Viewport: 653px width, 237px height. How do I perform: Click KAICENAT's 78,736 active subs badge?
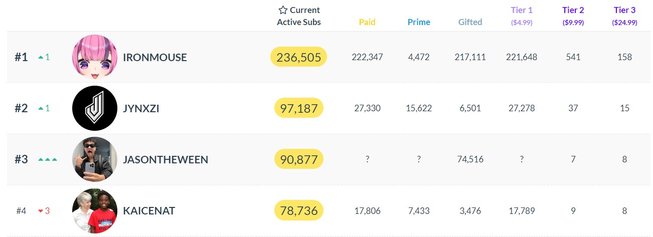click(x=299, y=211)
